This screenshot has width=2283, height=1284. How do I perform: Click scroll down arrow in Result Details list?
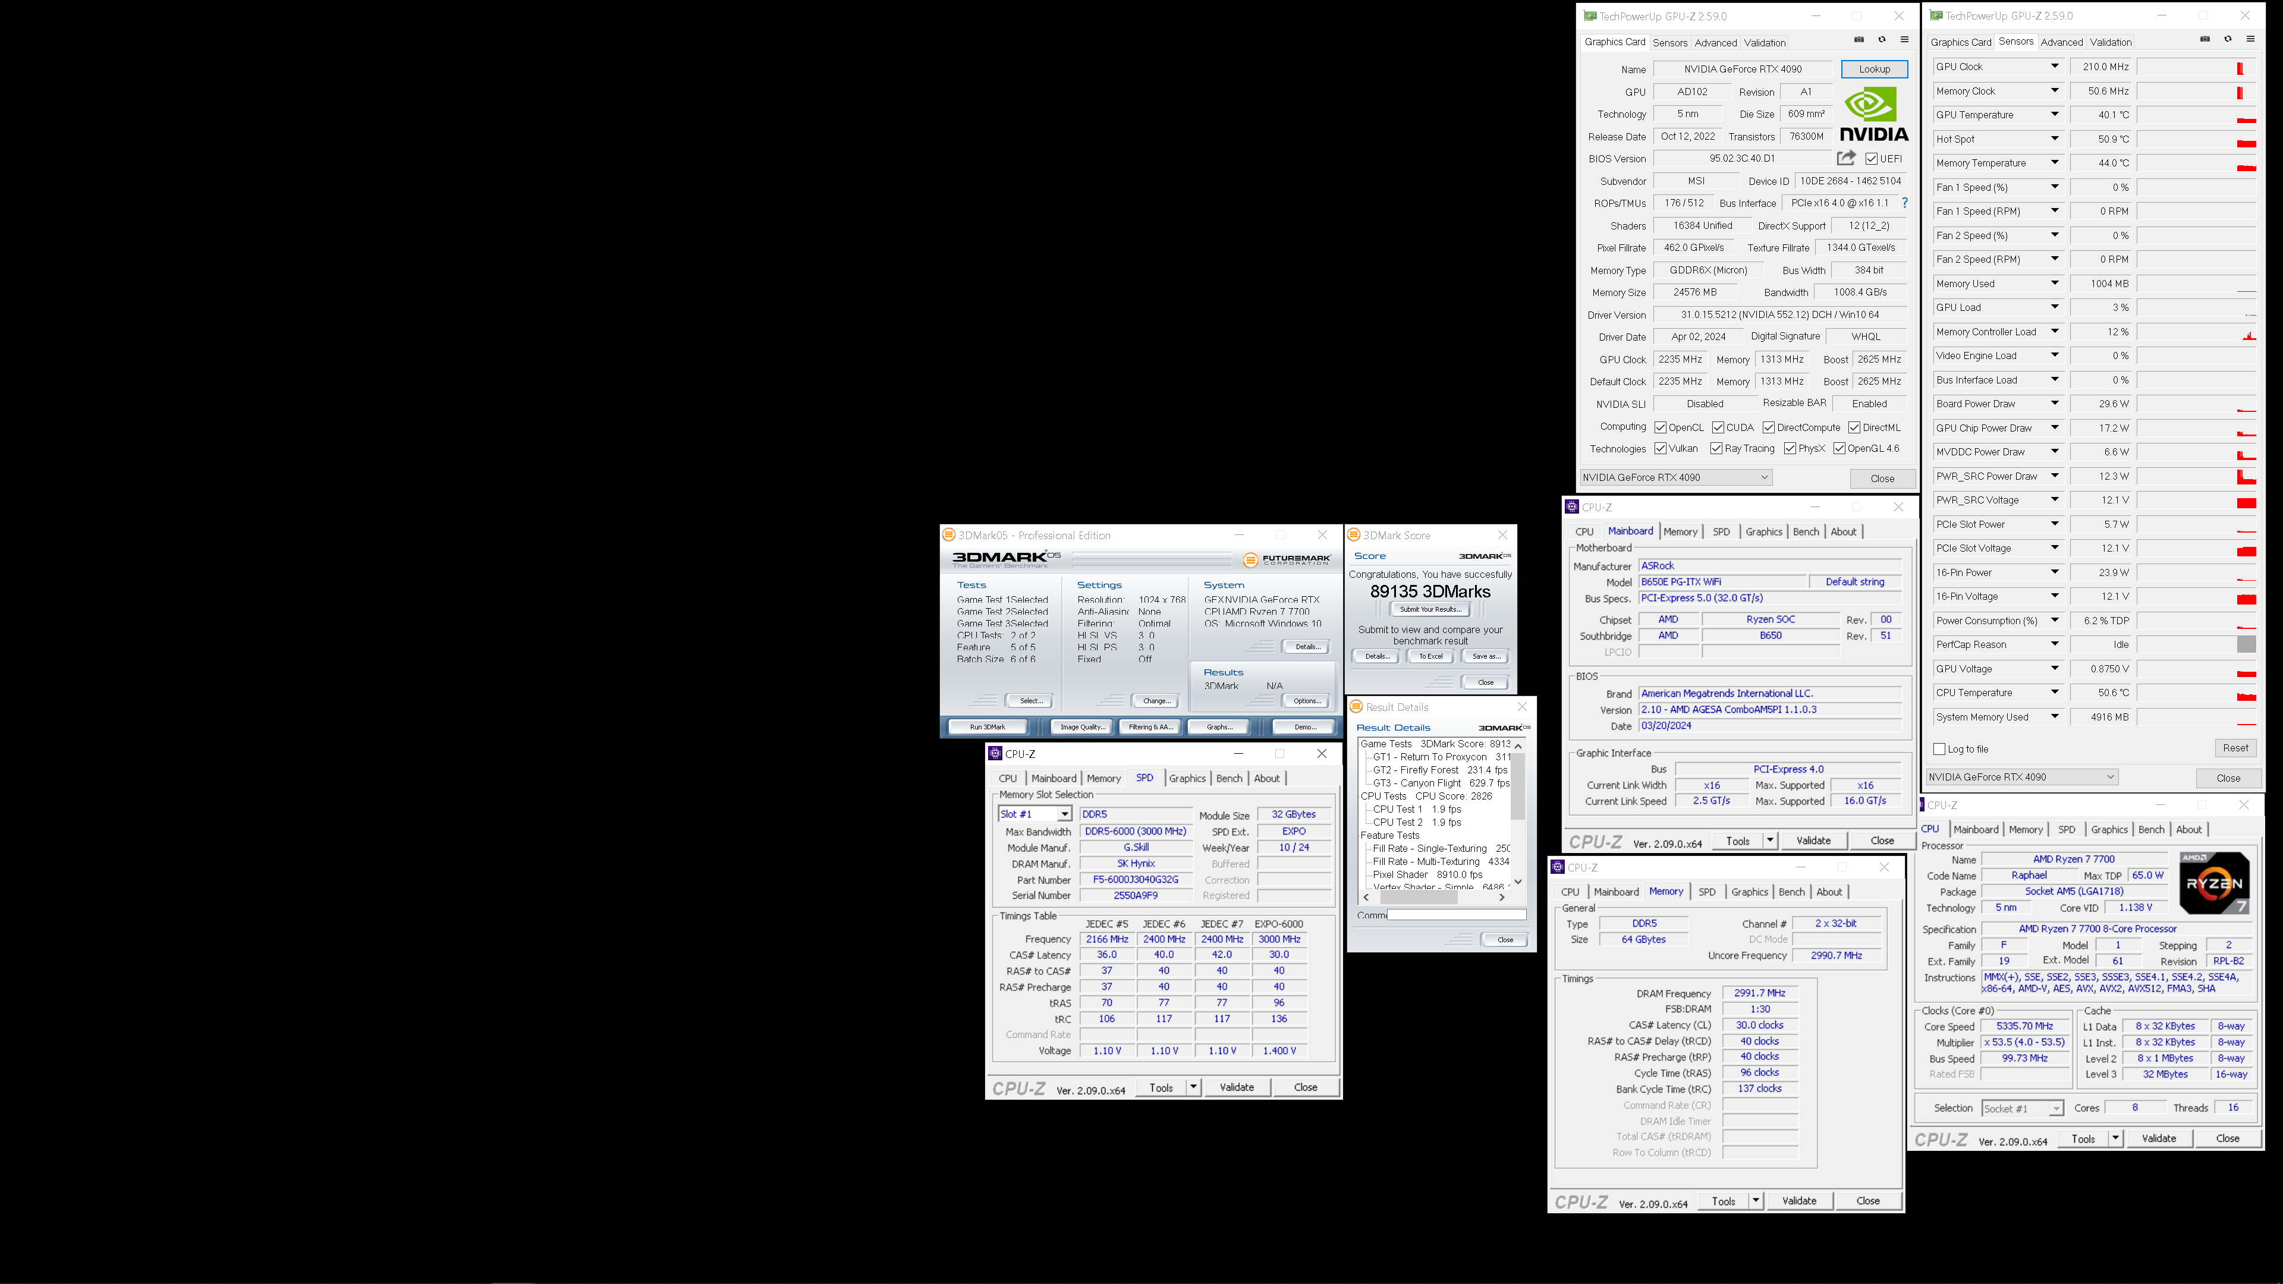pos(1517,882)
